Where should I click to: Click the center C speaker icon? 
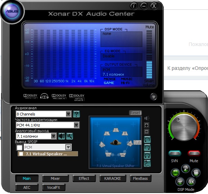[x=116, y=130]
